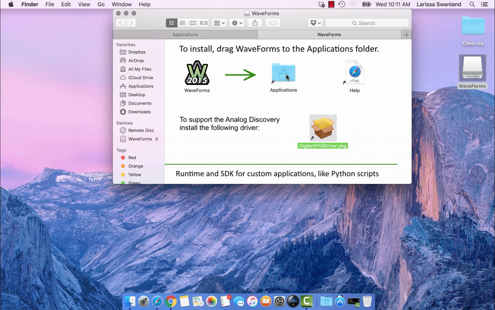This screenshot has width=495, height=310.
Task: Open Camtasia from the Dock
Action: 307,301
